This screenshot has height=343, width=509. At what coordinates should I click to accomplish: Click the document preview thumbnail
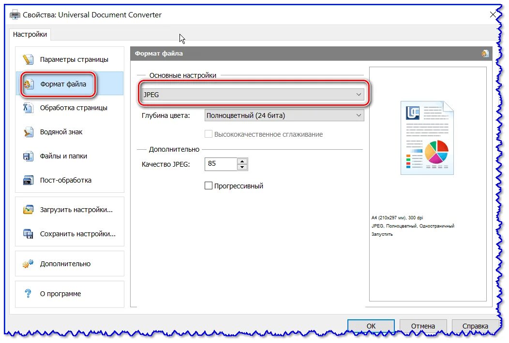coord(427,138)
